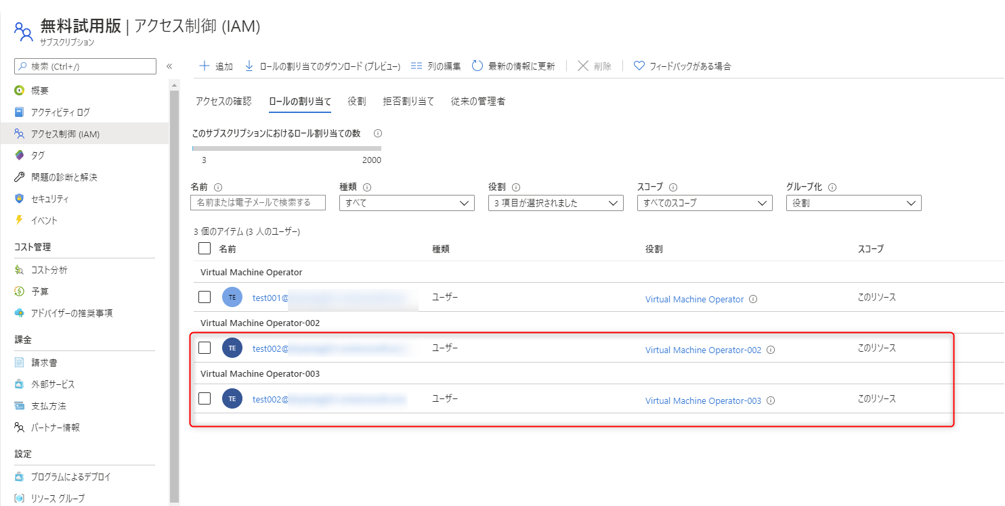The height and width of the screenshot is (506, 1005).
Task: Click the アドバイザーの推奨事項 cloud icon
Action: click(x=20, y=313)
